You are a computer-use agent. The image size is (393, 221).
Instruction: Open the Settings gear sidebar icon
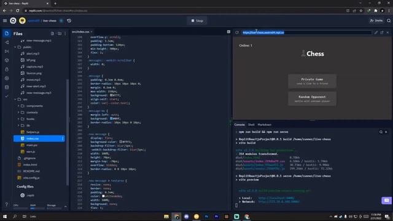(7, 78)
